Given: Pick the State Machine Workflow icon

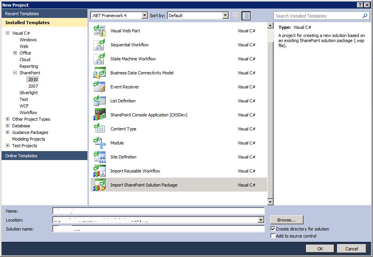Looking at the screenshot, I should pyautogui.click(x=99, y=59).
